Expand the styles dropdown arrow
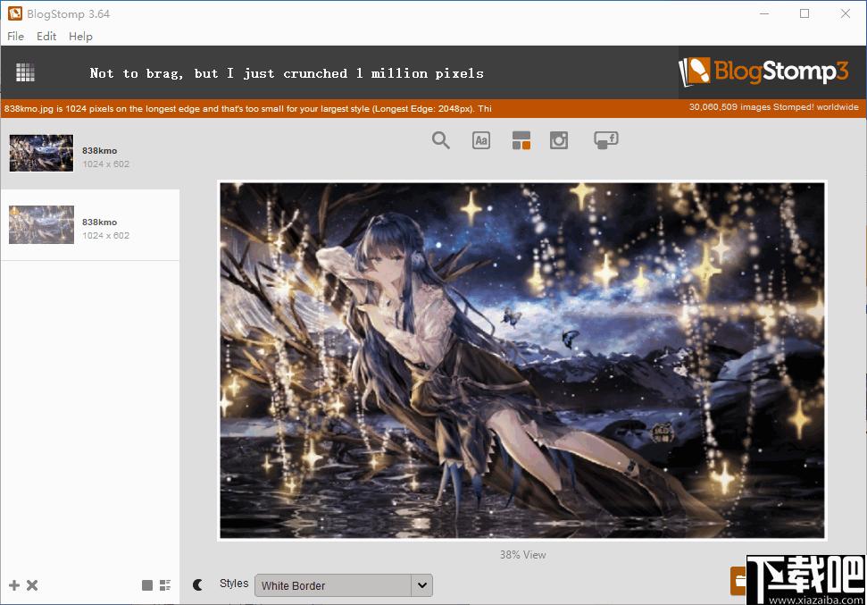 [x=421, y=585]
